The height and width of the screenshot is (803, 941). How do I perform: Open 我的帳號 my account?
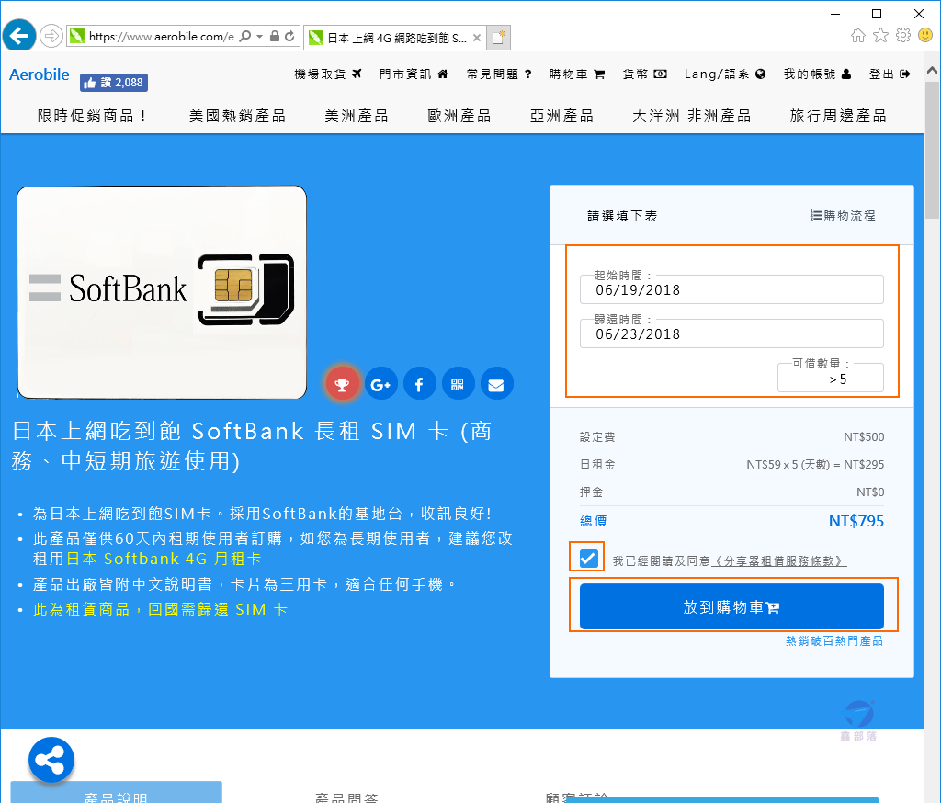point(817,74)
